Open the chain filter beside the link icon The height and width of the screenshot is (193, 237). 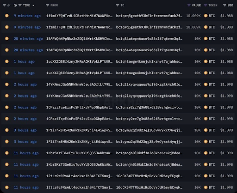[x=4, y=6]
